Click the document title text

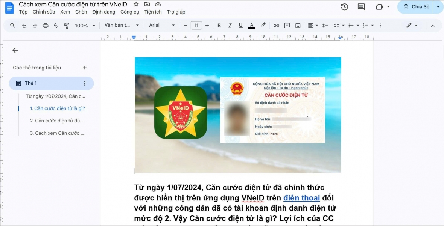(73, 4)
